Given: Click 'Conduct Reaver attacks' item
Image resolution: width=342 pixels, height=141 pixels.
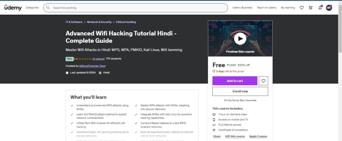Looking at the screenshot, I should 164,125.
